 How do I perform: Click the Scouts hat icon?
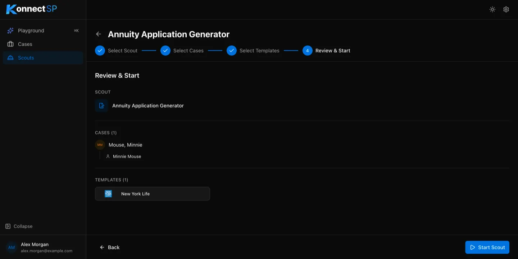coord(10,58)
